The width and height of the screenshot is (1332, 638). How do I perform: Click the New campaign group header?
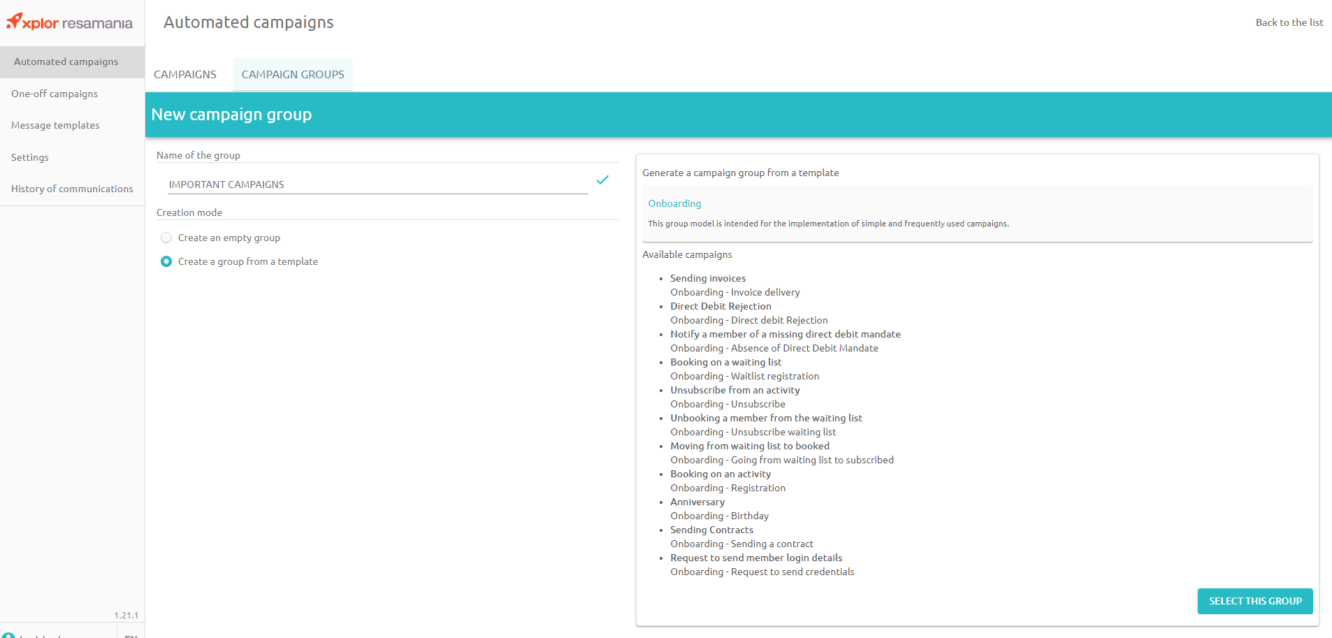tap(231, 115)
